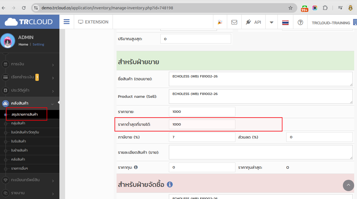Viewport: 357px width, 199px height.
Task: Expand the caret dropdown next to API
Action: click(x=272, y=22)
